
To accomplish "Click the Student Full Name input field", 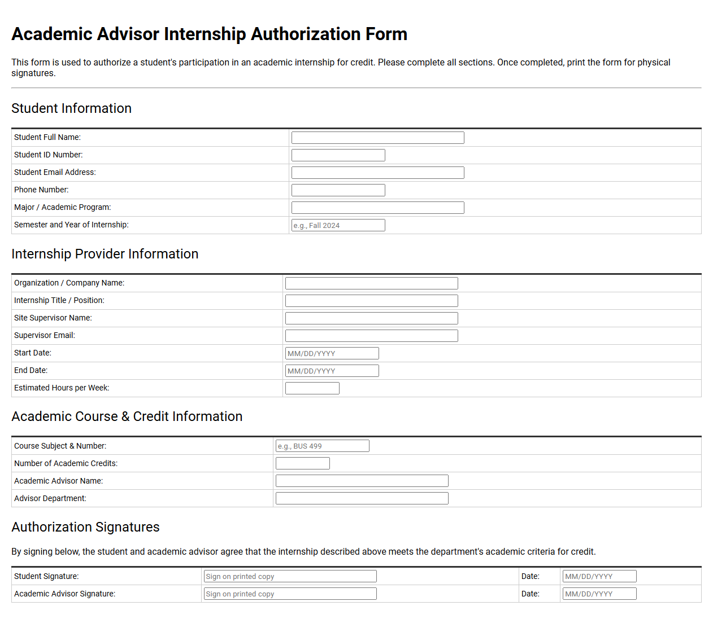I will [x=378, y=138].
